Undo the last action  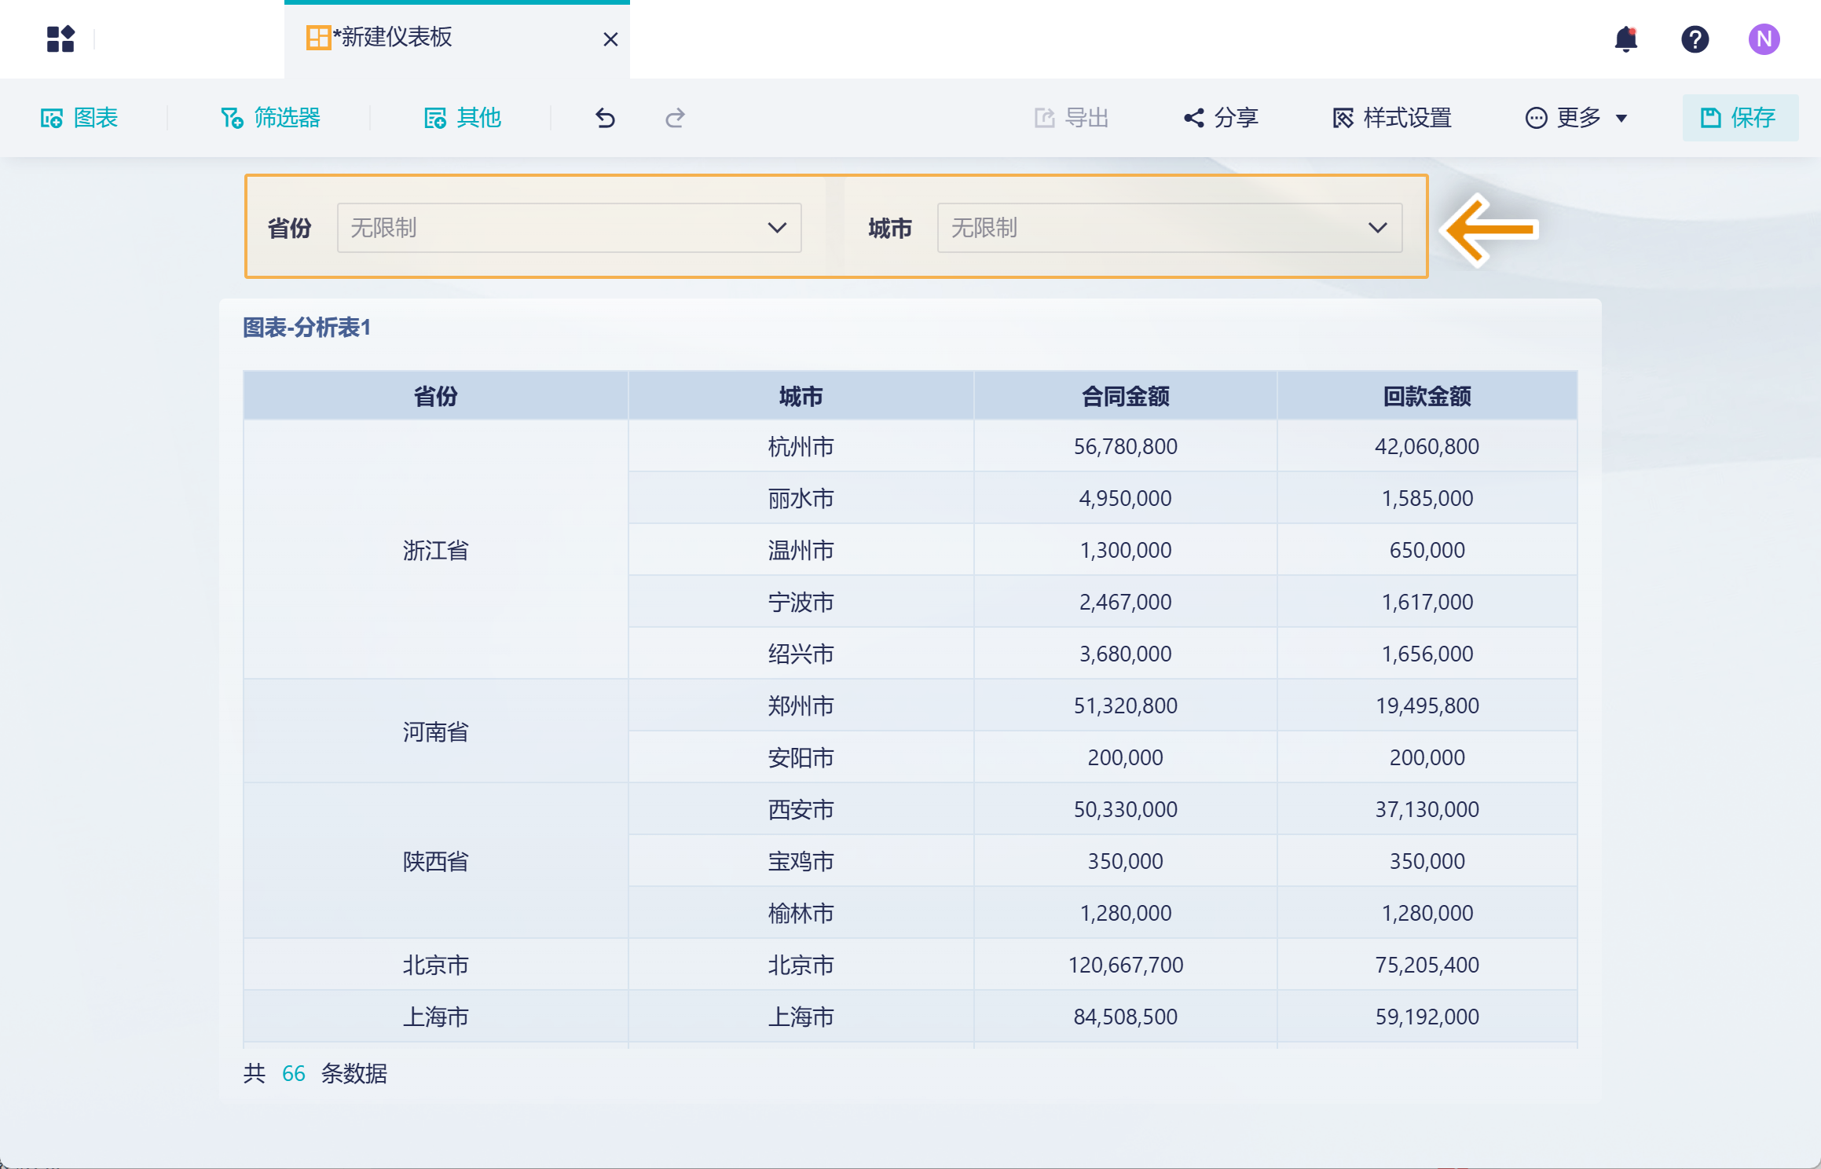tap(605, 118)
